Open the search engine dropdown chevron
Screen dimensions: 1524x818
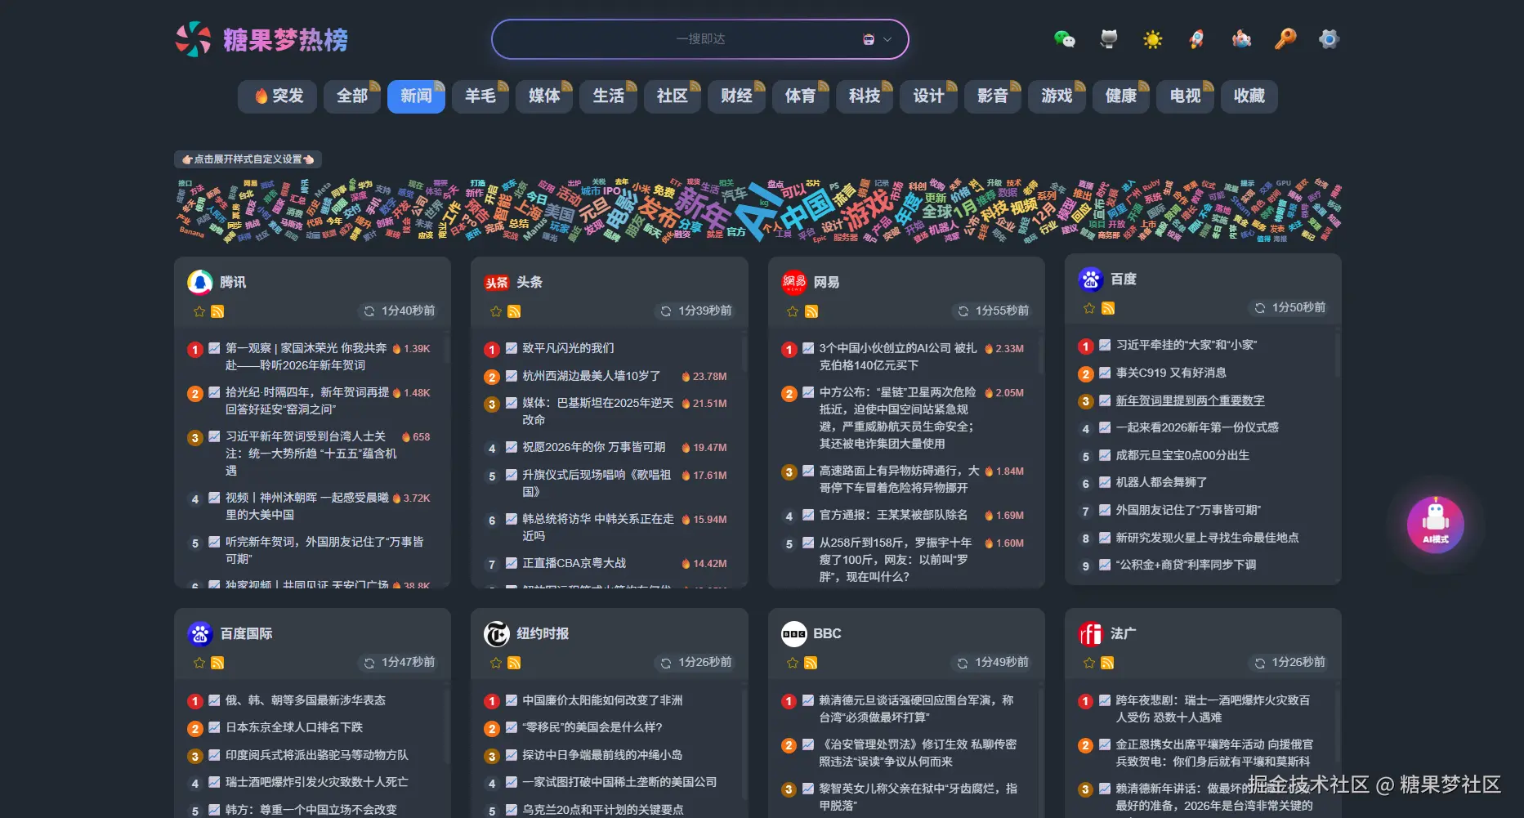coord(887,39)
